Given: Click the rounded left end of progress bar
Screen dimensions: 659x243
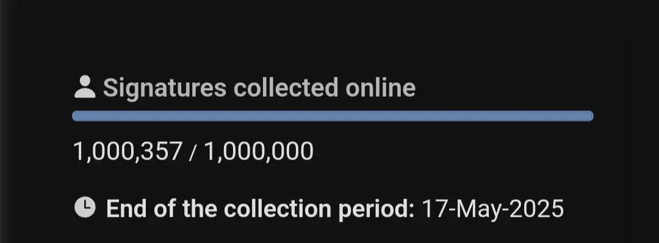Looking at the screenshot, I should click(x=76, y=116).
